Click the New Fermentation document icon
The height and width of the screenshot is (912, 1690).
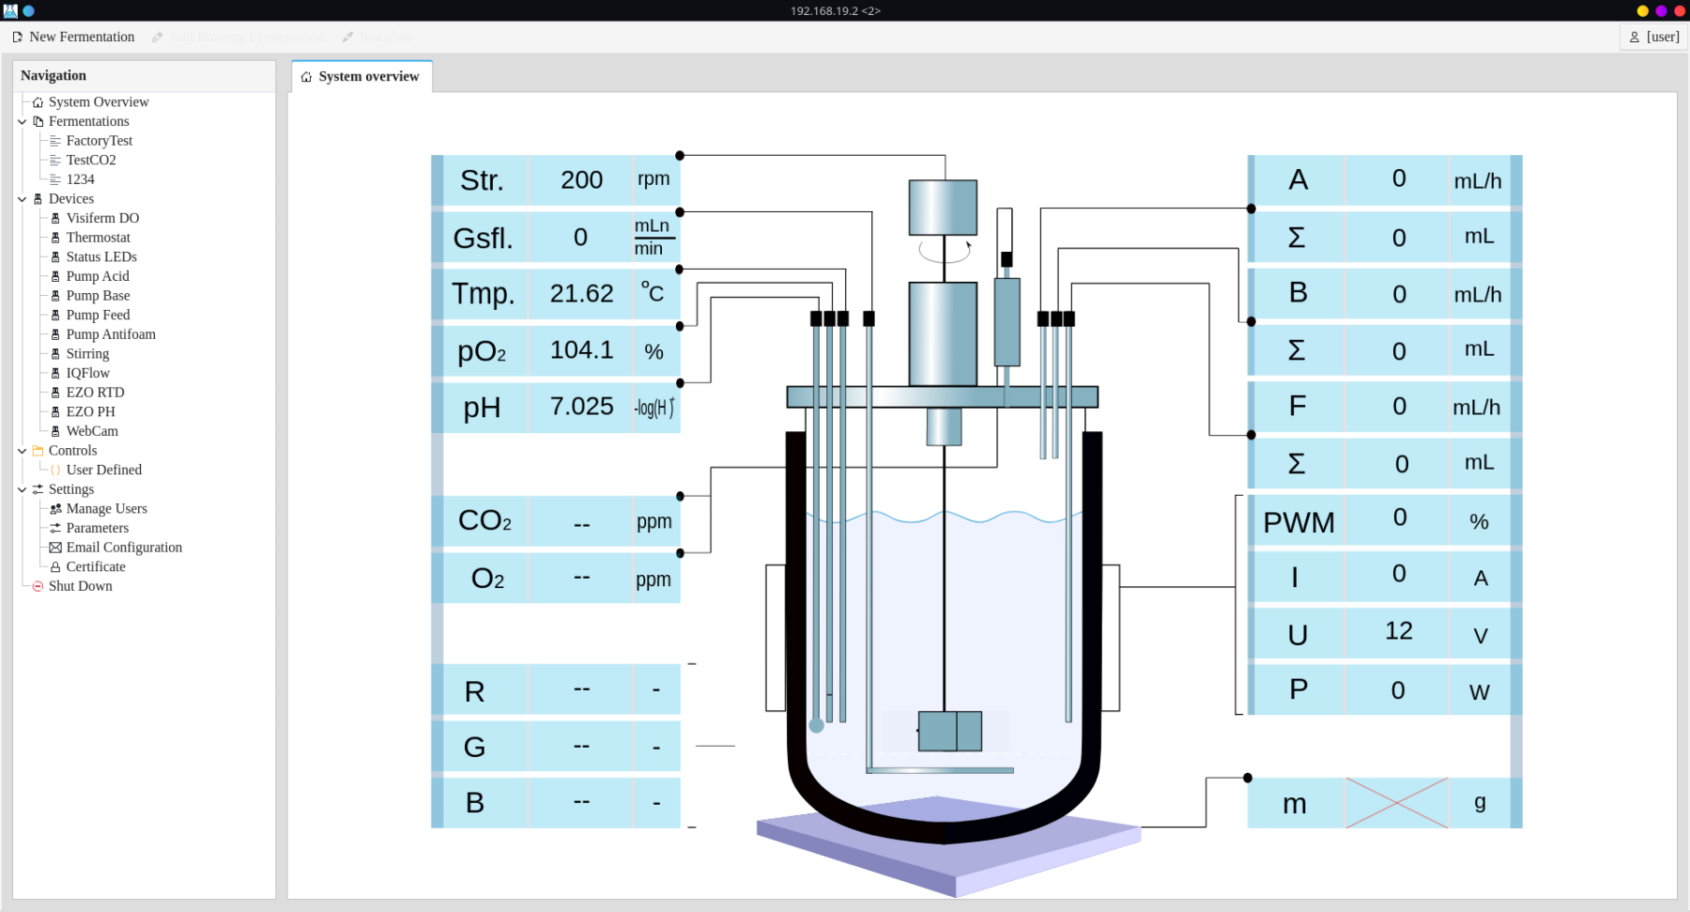(x=17, y=37)
